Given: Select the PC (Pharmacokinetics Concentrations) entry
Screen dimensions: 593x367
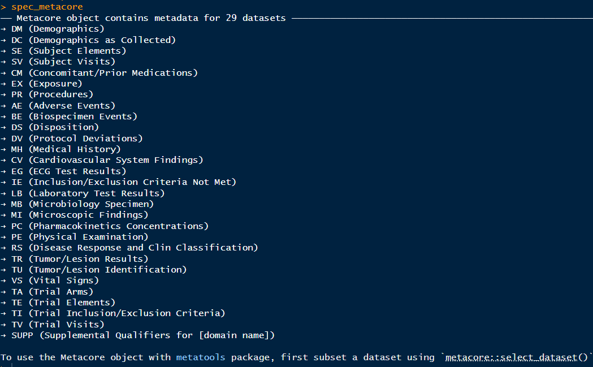Looking at the screenshot, I should (110, 226).
